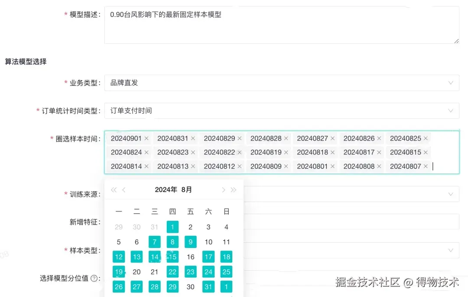This screenshot has height=297, width=468.
Task: Select August 3 in the calendar
Action: tap(208, 227)
